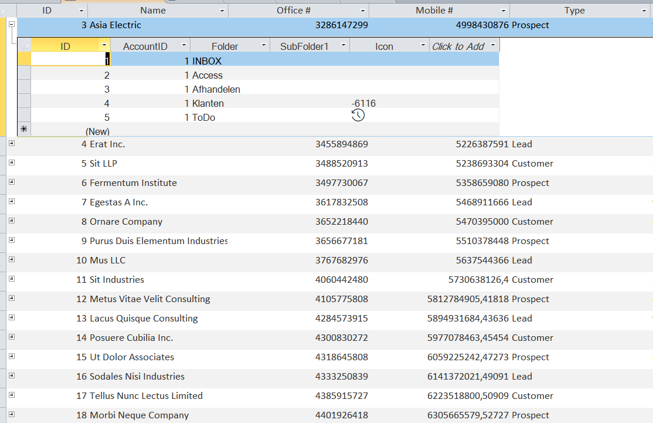Open the Type column filter dropdown

[644, 11]
